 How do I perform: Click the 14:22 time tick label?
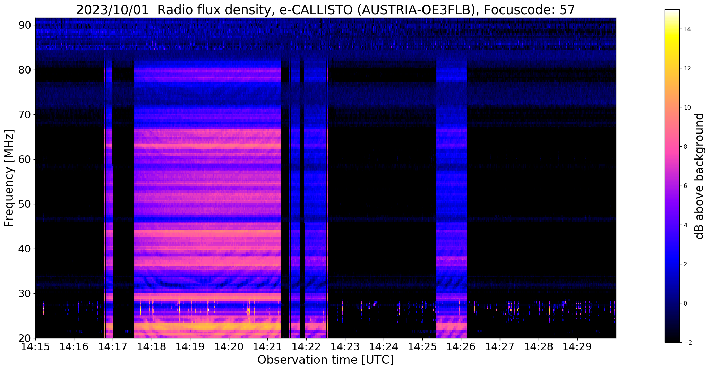pos(306,346)
